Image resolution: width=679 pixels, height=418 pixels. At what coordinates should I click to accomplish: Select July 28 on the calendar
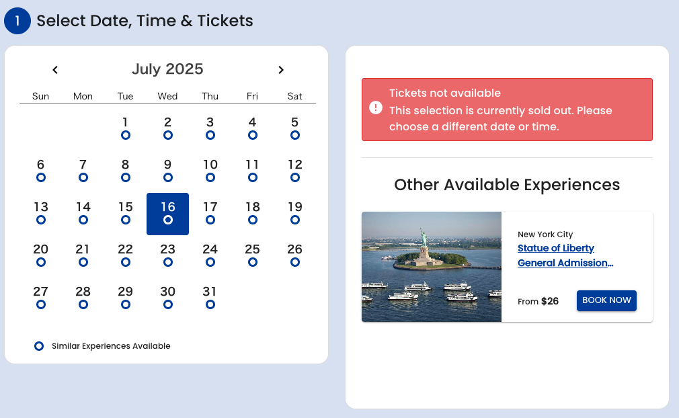point(83,298)
